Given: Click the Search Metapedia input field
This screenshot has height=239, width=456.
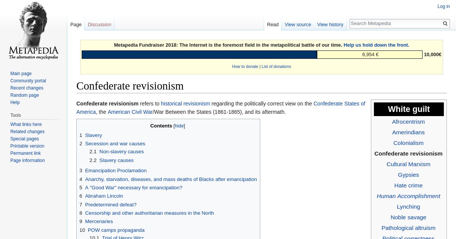Looking at the screenshot, I should pos(396,24).
